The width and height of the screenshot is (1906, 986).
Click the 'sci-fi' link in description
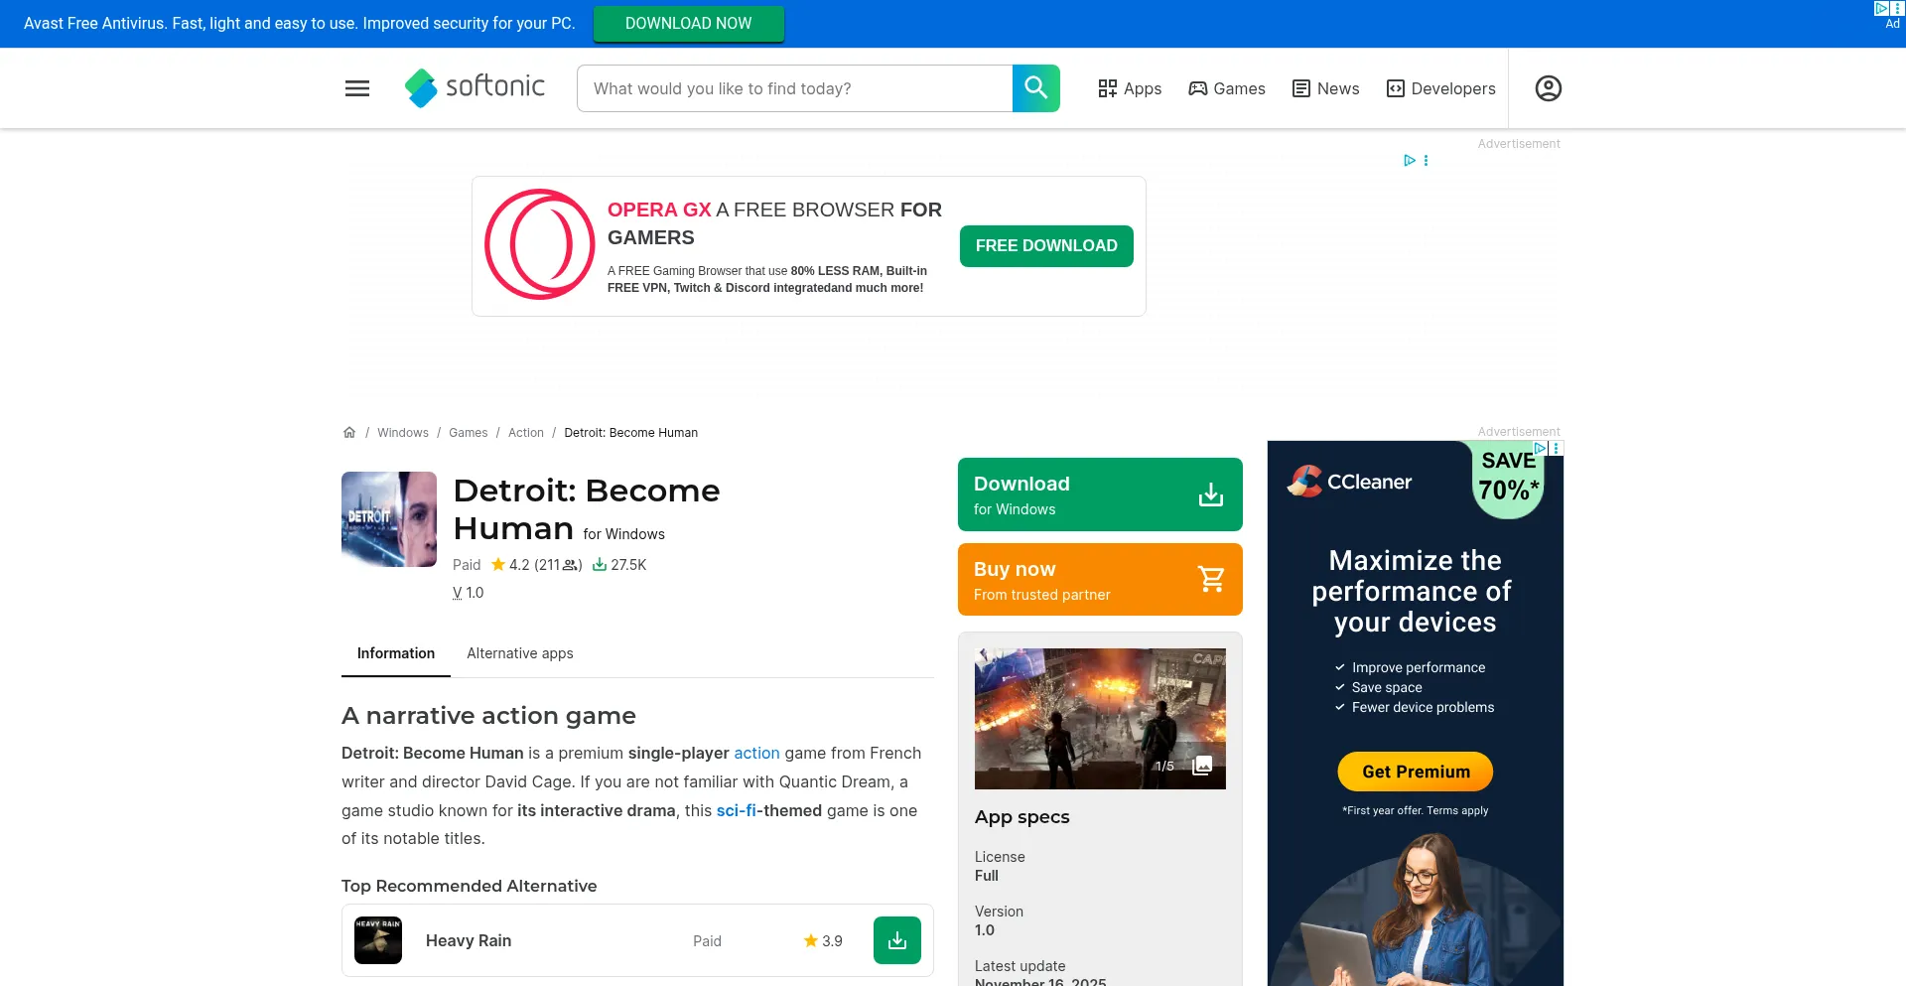point(736,811)
